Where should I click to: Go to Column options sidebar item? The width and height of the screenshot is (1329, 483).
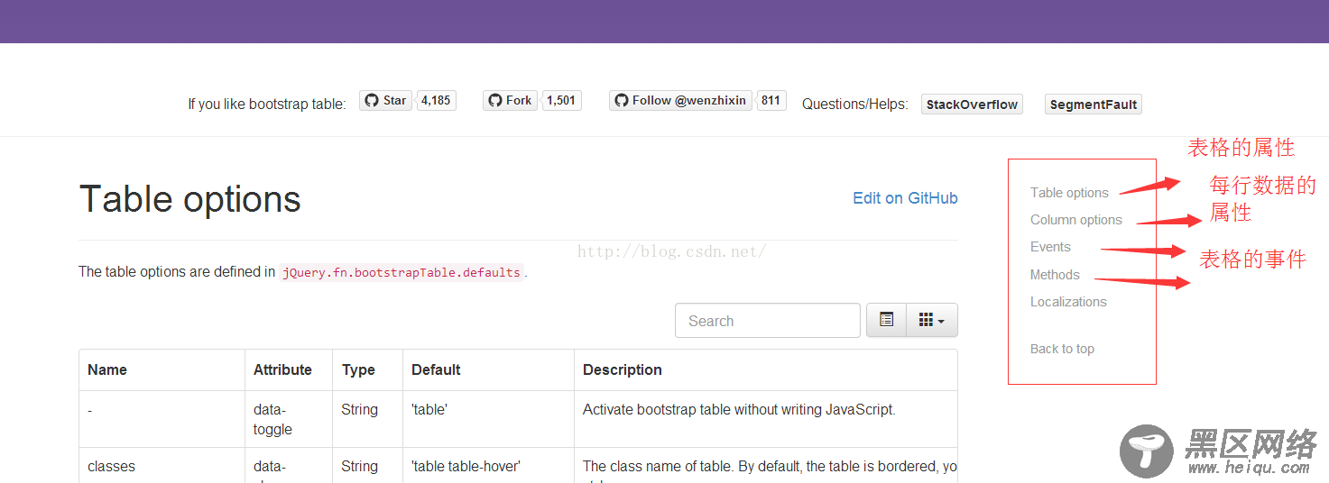(x=1076, y=220)
